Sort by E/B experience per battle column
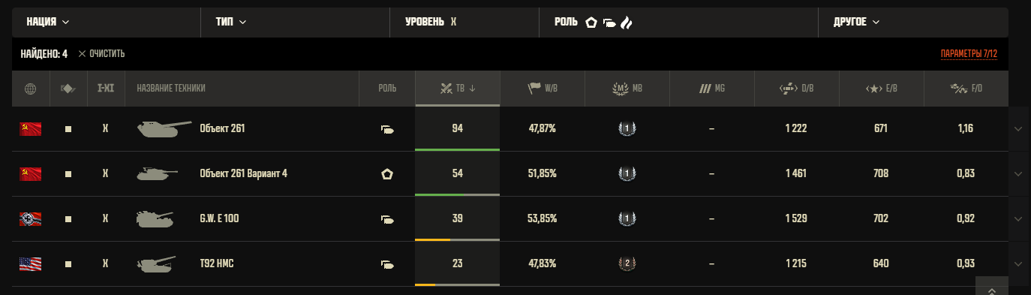 pos(881,89)
